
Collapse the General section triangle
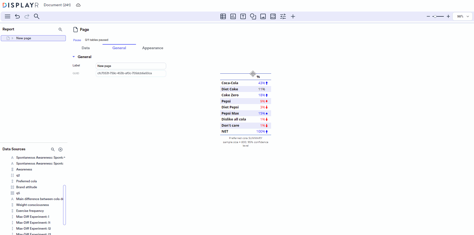(x=74, y=57)
